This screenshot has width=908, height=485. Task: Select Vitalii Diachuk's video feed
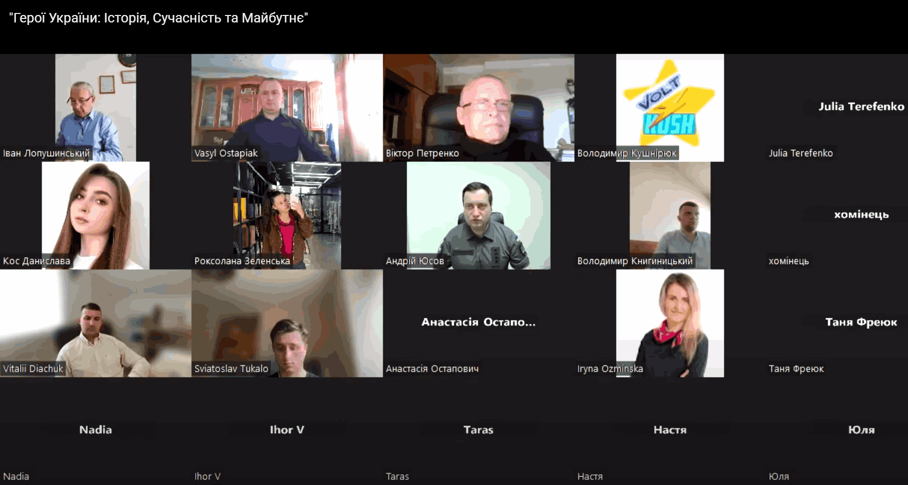click(96, 323)
